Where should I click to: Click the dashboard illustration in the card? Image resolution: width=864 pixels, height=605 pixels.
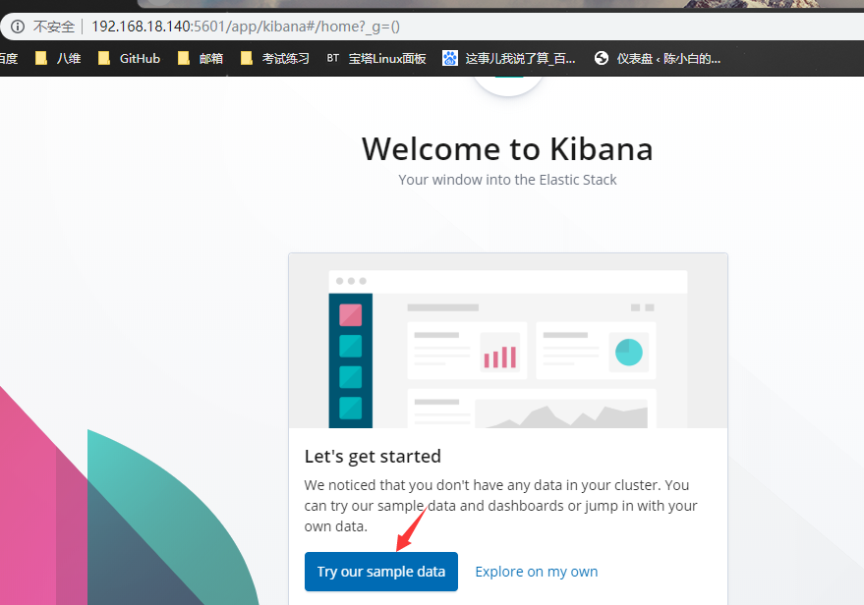pyautogui.click(x=508, y=341)
